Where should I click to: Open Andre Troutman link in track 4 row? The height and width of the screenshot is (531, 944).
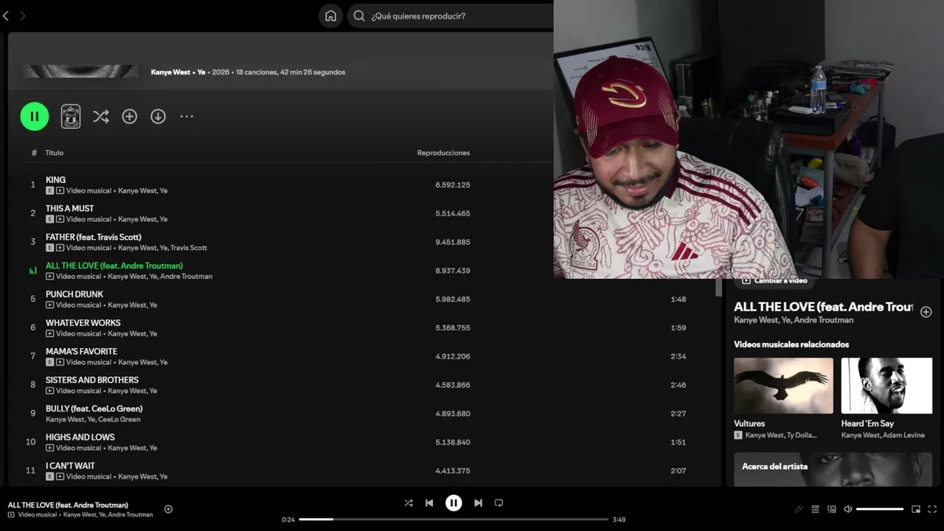[x=186, y=277]
